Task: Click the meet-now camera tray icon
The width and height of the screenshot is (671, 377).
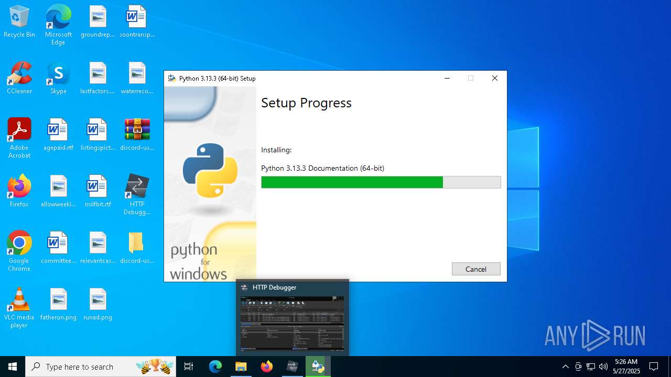Action: [x=578, y=367]
